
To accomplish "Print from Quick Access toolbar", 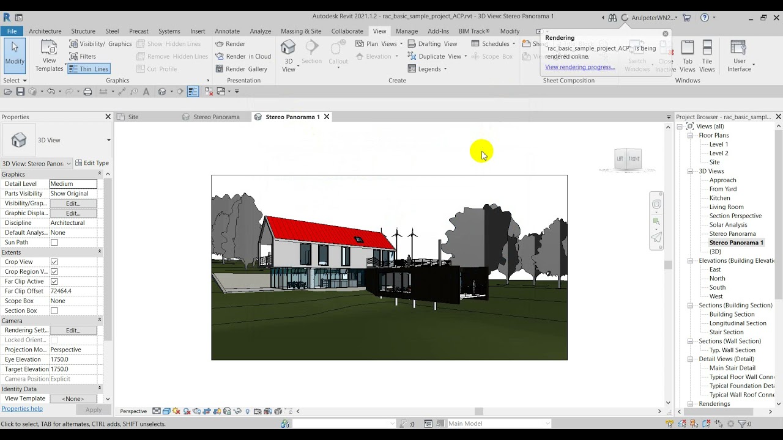I will [87, 92].
